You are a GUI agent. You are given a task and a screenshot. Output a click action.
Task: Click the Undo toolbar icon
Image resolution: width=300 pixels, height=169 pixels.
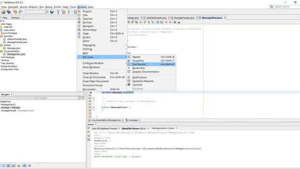15,12
